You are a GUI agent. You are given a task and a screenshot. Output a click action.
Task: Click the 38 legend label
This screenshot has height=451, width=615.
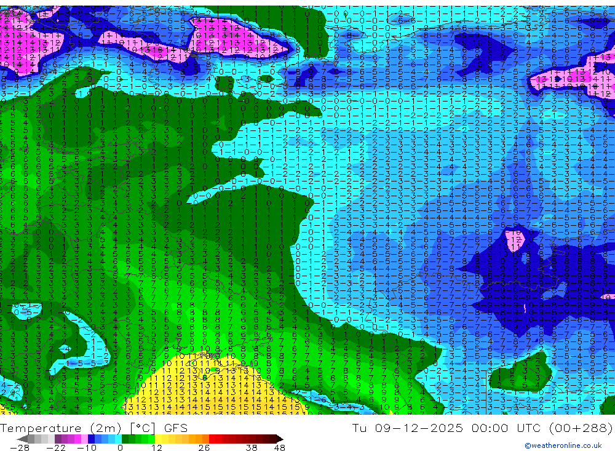pyautogui.click(x=251, y=448)
